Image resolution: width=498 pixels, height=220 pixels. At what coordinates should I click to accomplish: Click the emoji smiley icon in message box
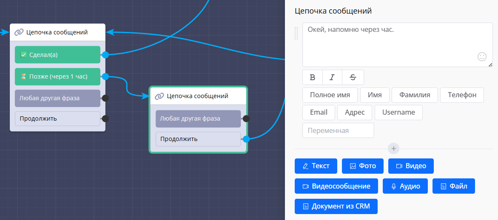[x=482, y=56]
